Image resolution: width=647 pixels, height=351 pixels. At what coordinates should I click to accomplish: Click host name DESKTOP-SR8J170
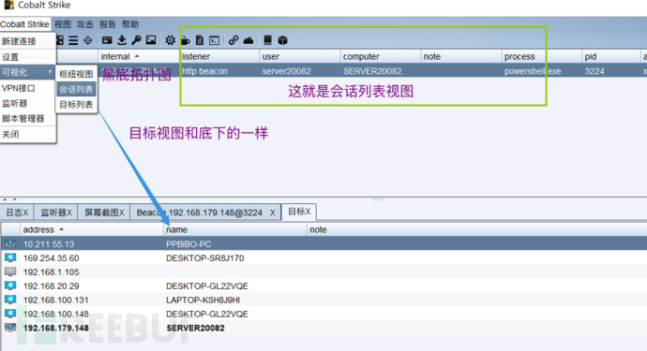pos(205,258)
